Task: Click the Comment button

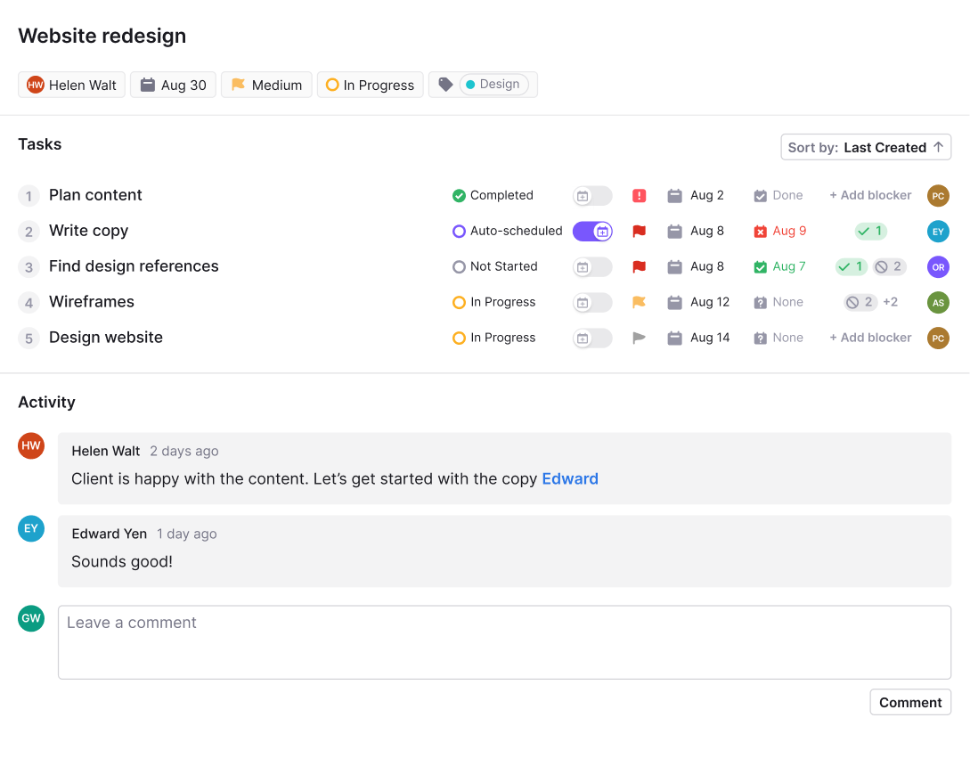Action: (x=909, y=702)
